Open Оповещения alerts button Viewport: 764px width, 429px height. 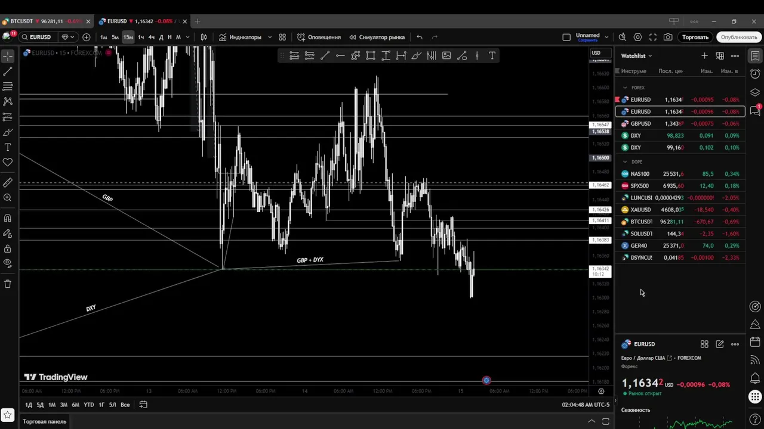click(319, 37)
